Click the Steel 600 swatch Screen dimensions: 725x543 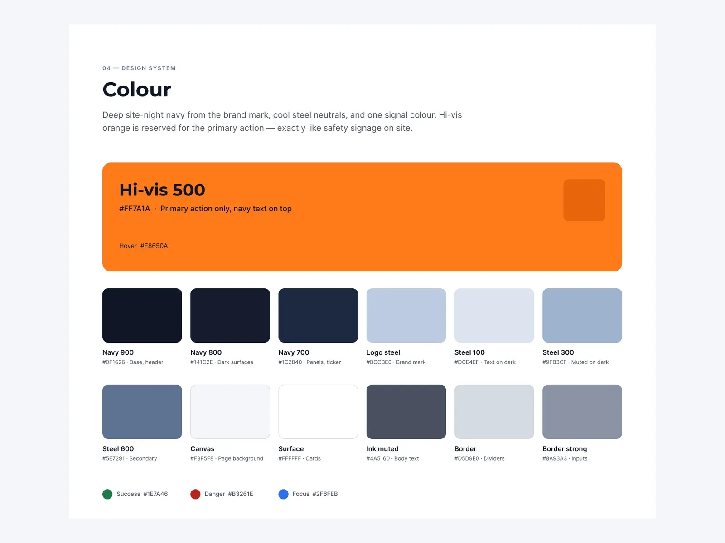pos(142,412)
